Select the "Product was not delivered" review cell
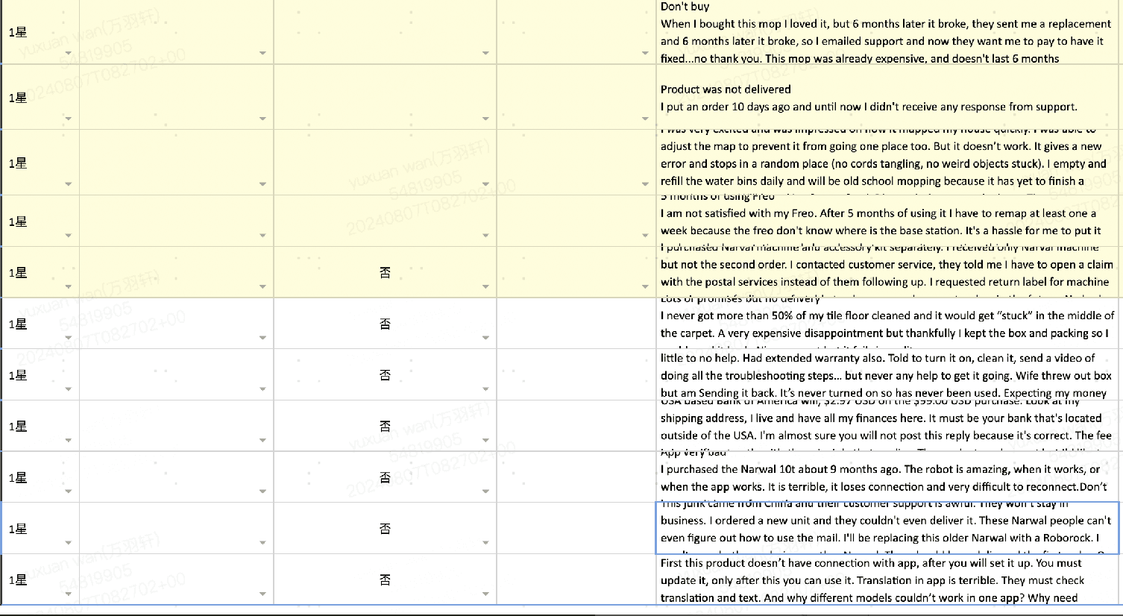The image size is (1123, 616). click(x=889, y=97)
